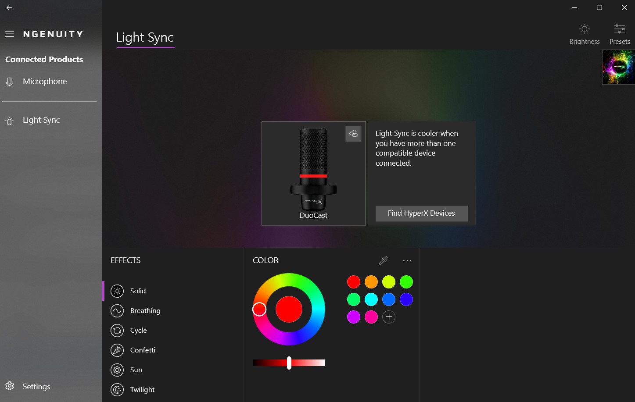
Task: Select the Breathing effect
Action: pos(145,311)
